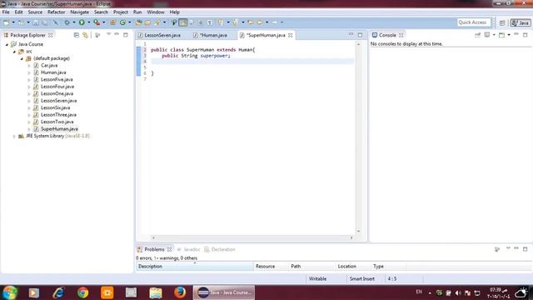Image resolution: width=533 pixels, height=300 pixels.
Task: Close the SuperHuman.java editor tab
Action: 291,35
